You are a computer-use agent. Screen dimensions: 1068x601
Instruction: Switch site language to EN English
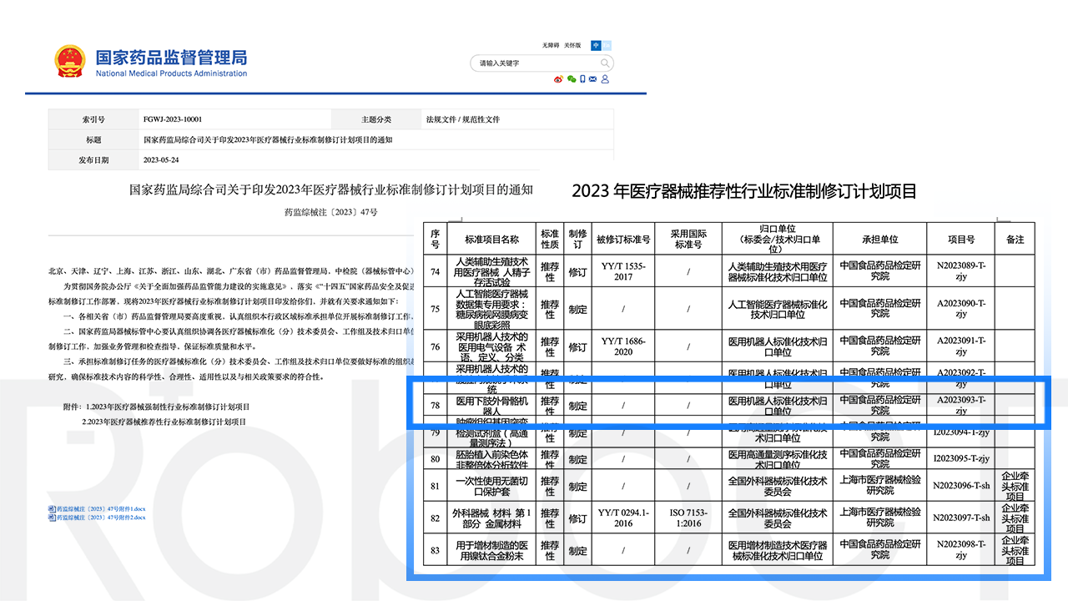coord(607,45)
